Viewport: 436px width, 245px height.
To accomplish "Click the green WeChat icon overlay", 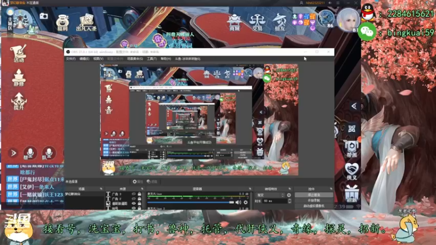I will coord(367,32).
